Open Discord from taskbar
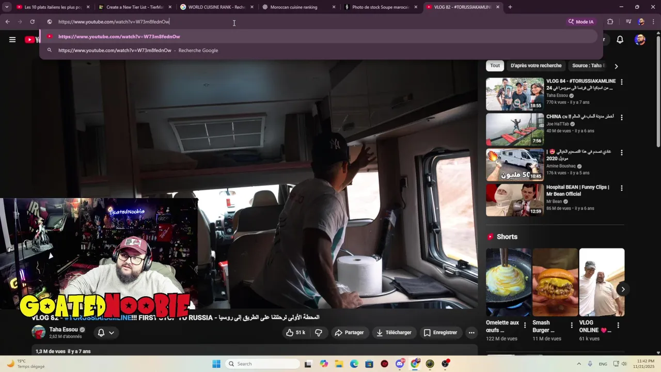The height and width of the screenshot is (372, 661). [400, 364]
